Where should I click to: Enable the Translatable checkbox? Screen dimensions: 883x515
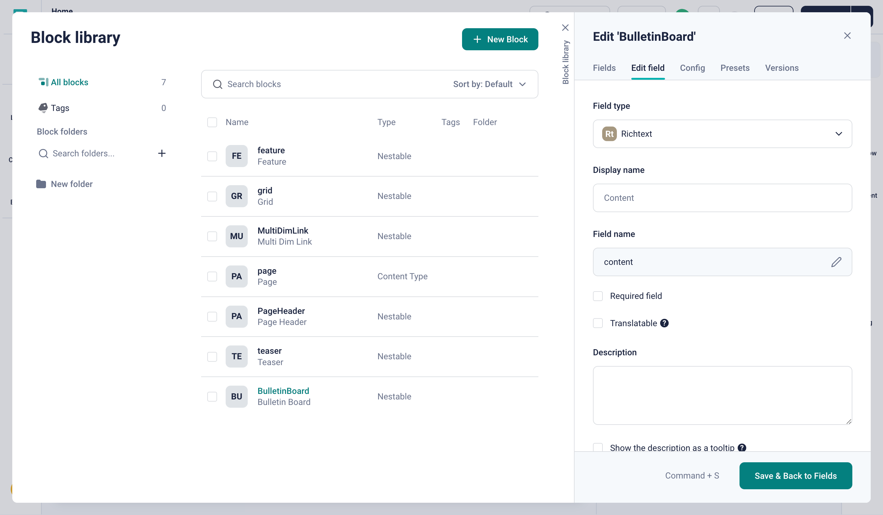[598, 323]
